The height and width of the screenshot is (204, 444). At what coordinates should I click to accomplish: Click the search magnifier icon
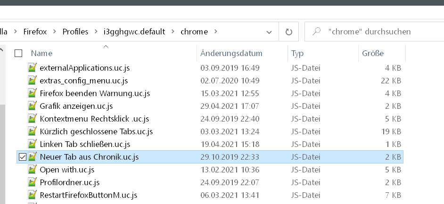pos(317,32)
